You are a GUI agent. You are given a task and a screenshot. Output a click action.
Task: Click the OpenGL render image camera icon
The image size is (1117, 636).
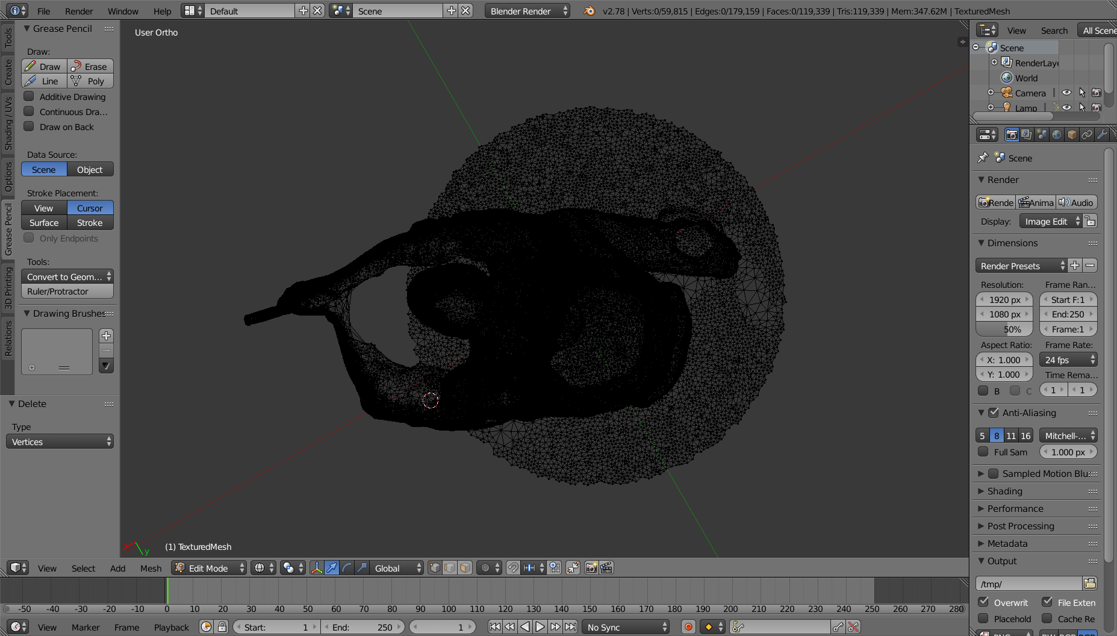pyautogui.click(x=591, y=568)
